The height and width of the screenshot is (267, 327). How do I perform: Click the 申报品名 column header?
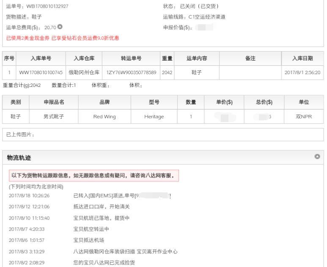54,102
